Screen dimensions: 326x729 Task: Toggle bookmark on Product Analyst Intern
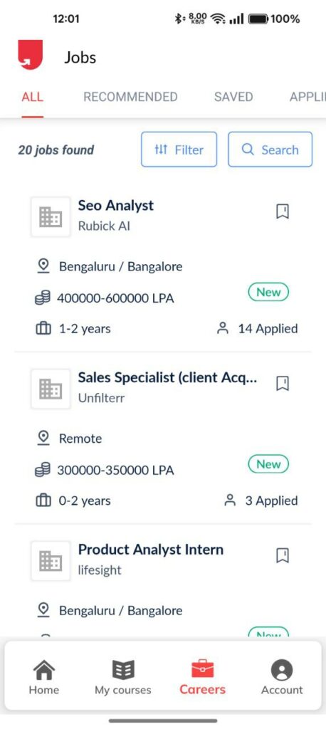click(x=283, y=555)
